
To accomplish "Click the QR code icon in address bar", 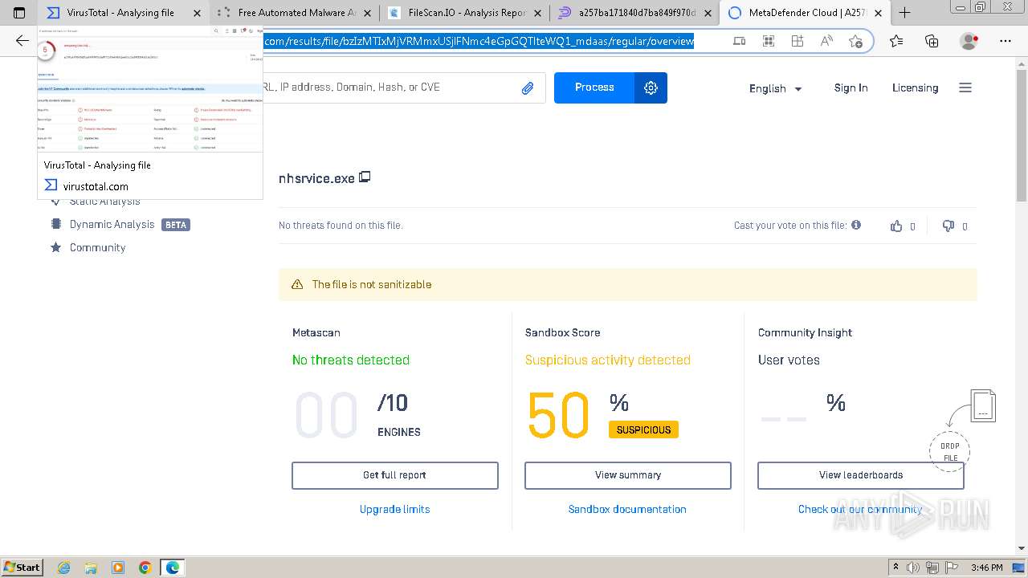I will coord(769,41).
